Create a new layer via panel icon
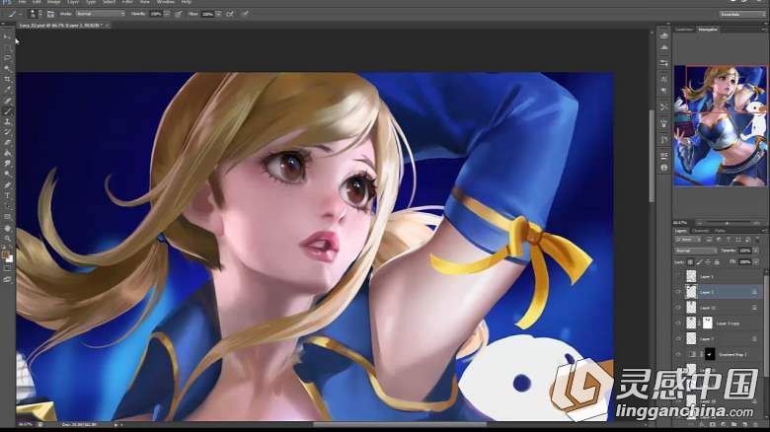Viewport: 770px width, 432px height. [744, 424]
